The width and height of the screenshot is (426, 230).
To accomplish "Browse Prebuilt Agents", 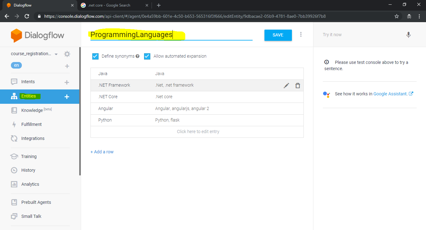I will click(x=36, y=202).
